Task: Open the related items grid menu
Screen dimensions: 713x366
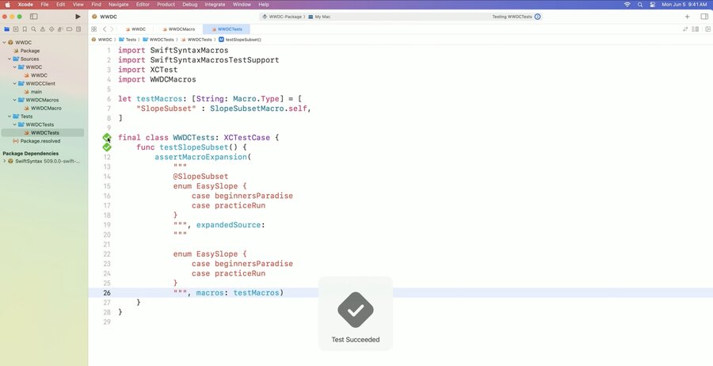Action: tap(94, 29)
